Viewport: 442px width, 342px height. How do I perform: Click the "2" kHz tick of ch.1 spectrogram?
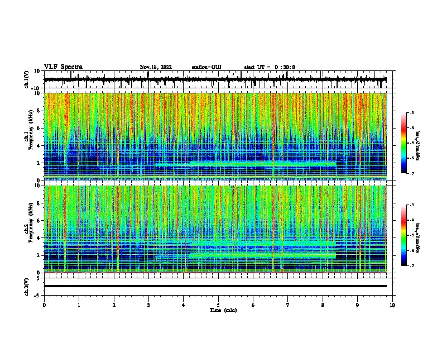pos(39,163)
